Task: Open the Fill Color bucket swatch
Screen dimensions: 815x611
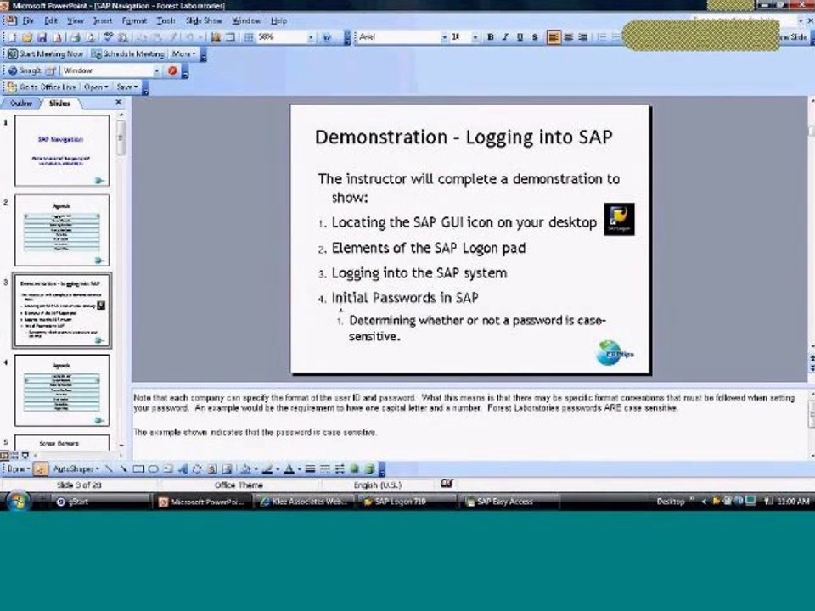Action: click(245, 469)
